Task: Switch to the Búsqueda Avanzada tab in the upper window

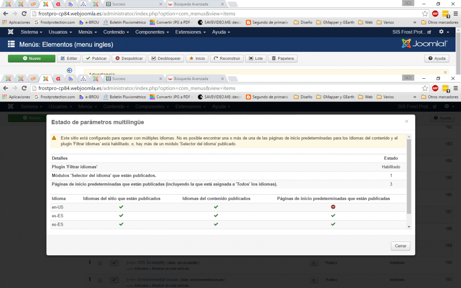Action: [196, 4]
